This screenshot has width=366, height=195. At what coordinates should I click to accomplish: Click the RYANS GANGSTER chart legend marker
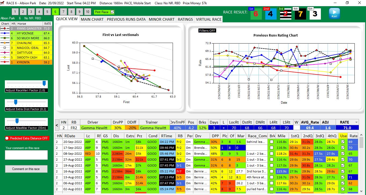point(5,28)
